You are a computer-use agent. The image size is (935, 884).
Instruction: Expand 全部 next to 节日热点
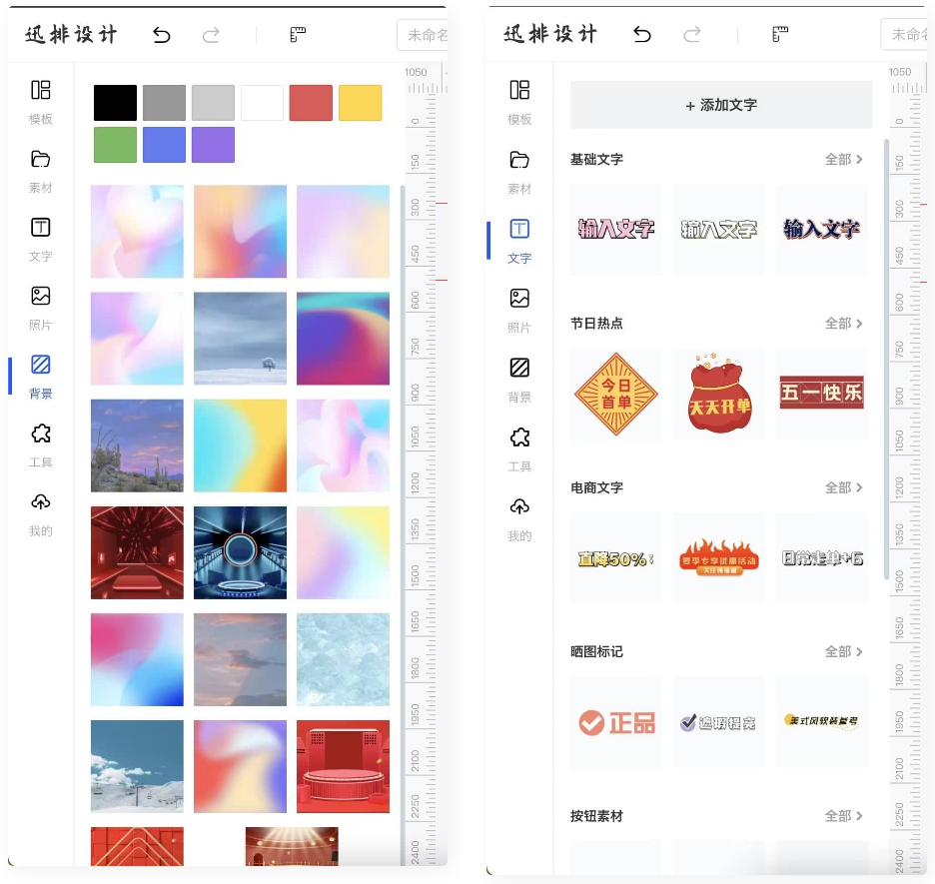pyautogui.click(x=843, y=324)
